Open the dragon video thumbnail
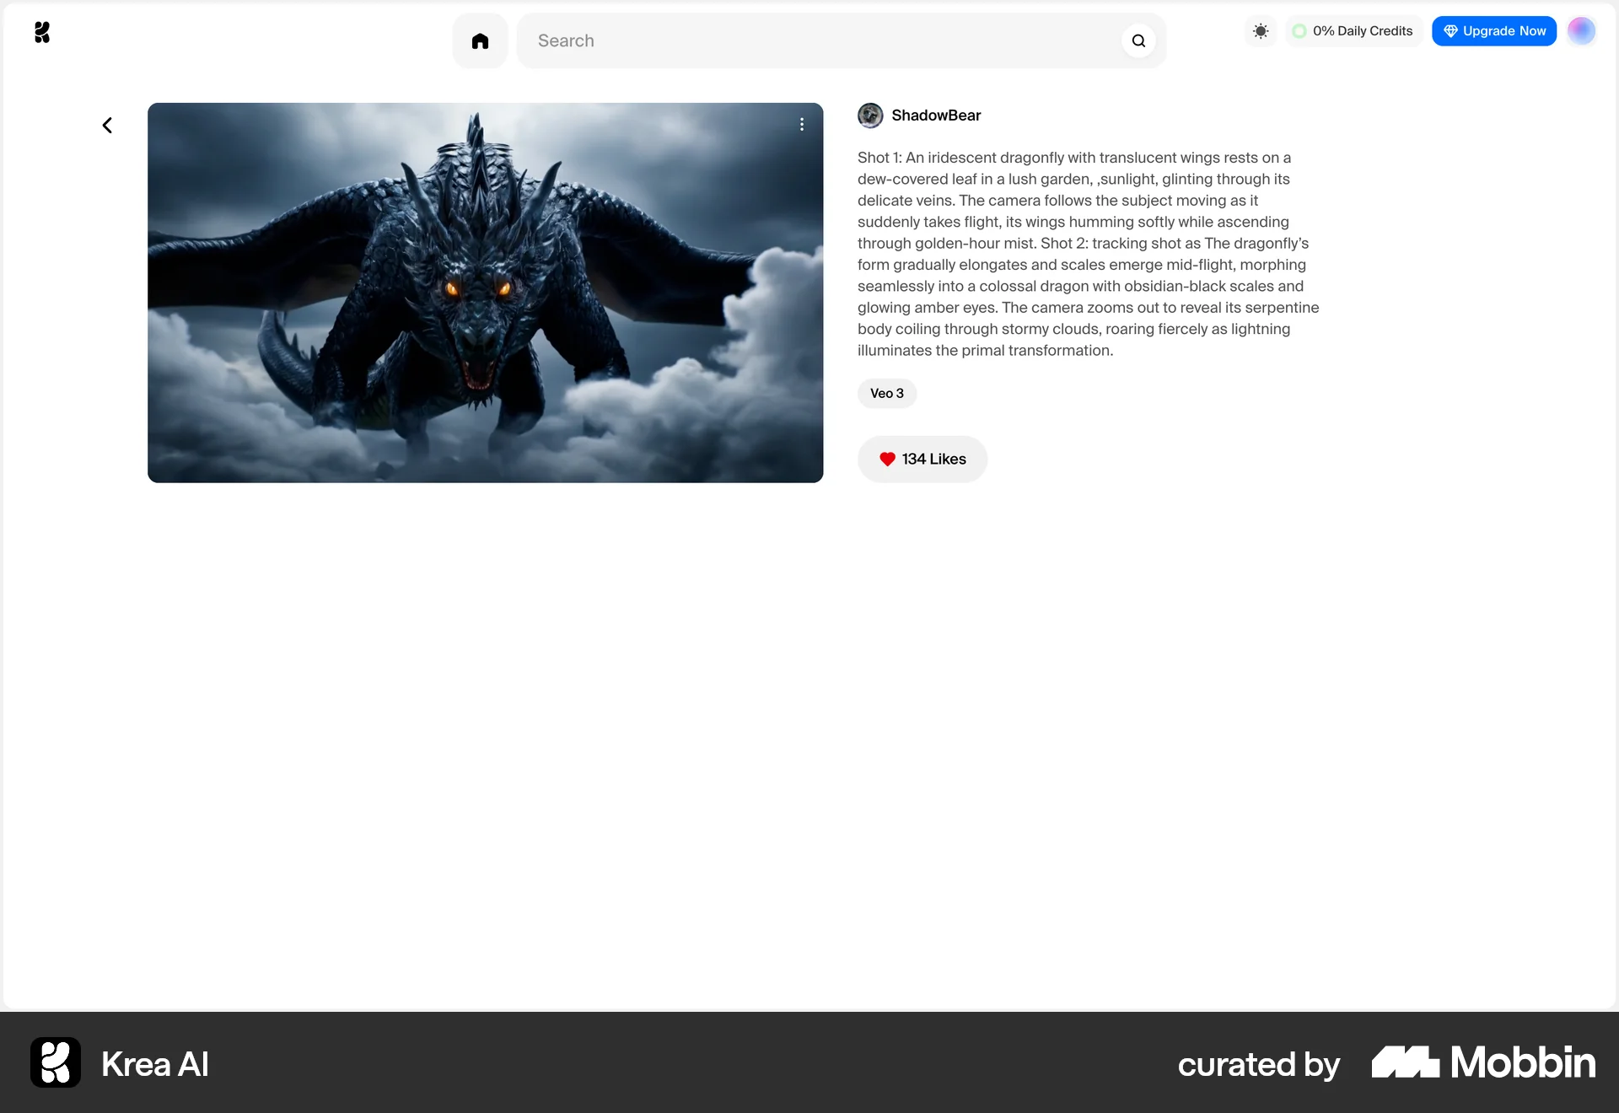The width and height of the screenshot is (1619, 1113). coord(485,293)
